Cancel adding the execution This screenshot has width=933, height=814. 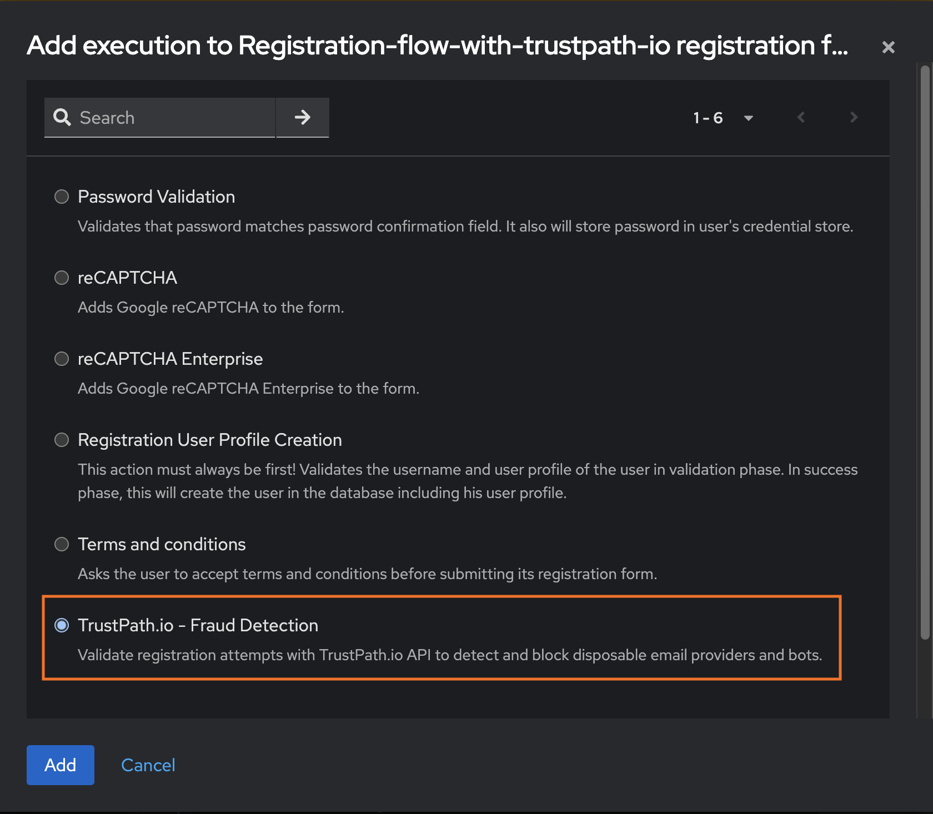point(148,765)
